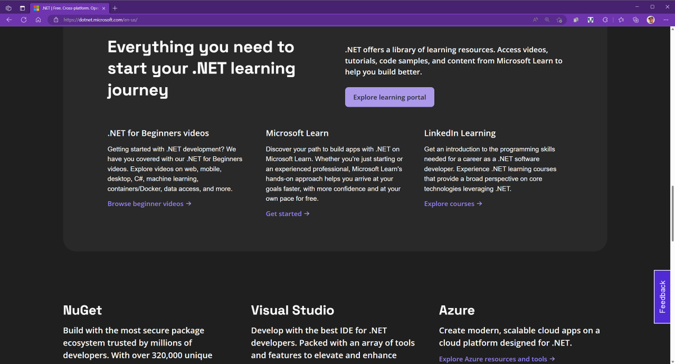The height and width of the screenshot is (364, 675).
Task: Select the .NET page tab
Action: coord(70,8)
